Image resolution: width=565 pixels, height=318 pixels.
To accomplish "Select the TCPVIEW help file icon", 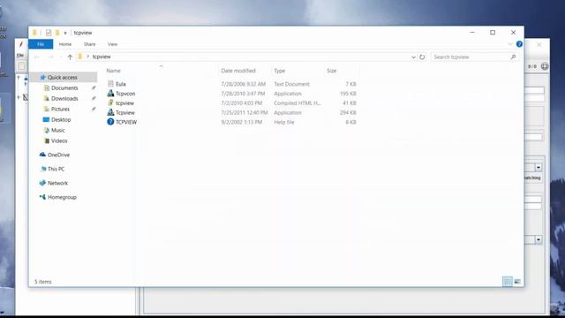I will 110,122.
